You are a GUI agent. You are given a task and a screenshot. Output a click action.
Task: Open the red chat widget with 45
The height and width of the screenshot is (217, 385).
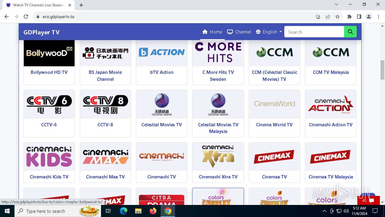pos(368,200)
